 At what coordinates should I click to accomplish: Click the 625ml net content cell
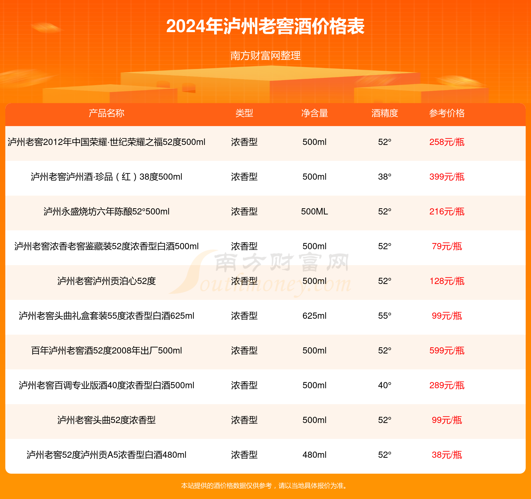(x=314, y=316)
